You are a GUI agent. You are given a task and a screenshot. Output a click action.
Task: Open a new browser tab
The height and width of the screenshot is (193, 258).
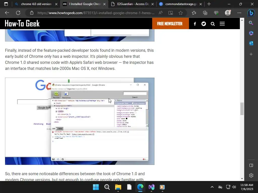coord(209,4)
